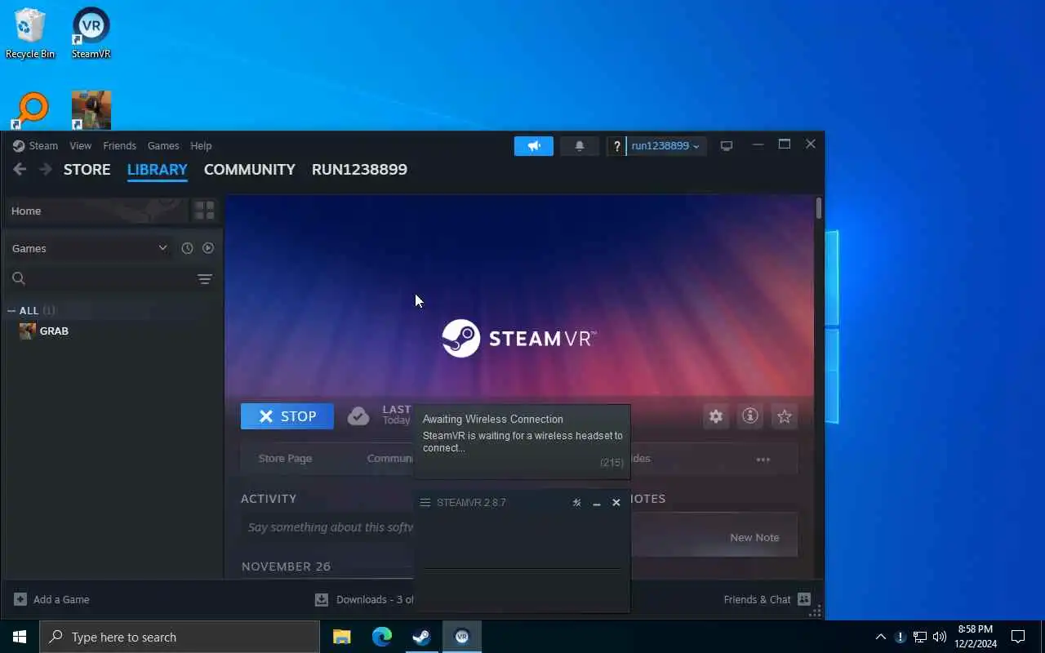Screen dimensions: 1045x653
Task: Click Steam taskbar icon
Action: point(422,637)
